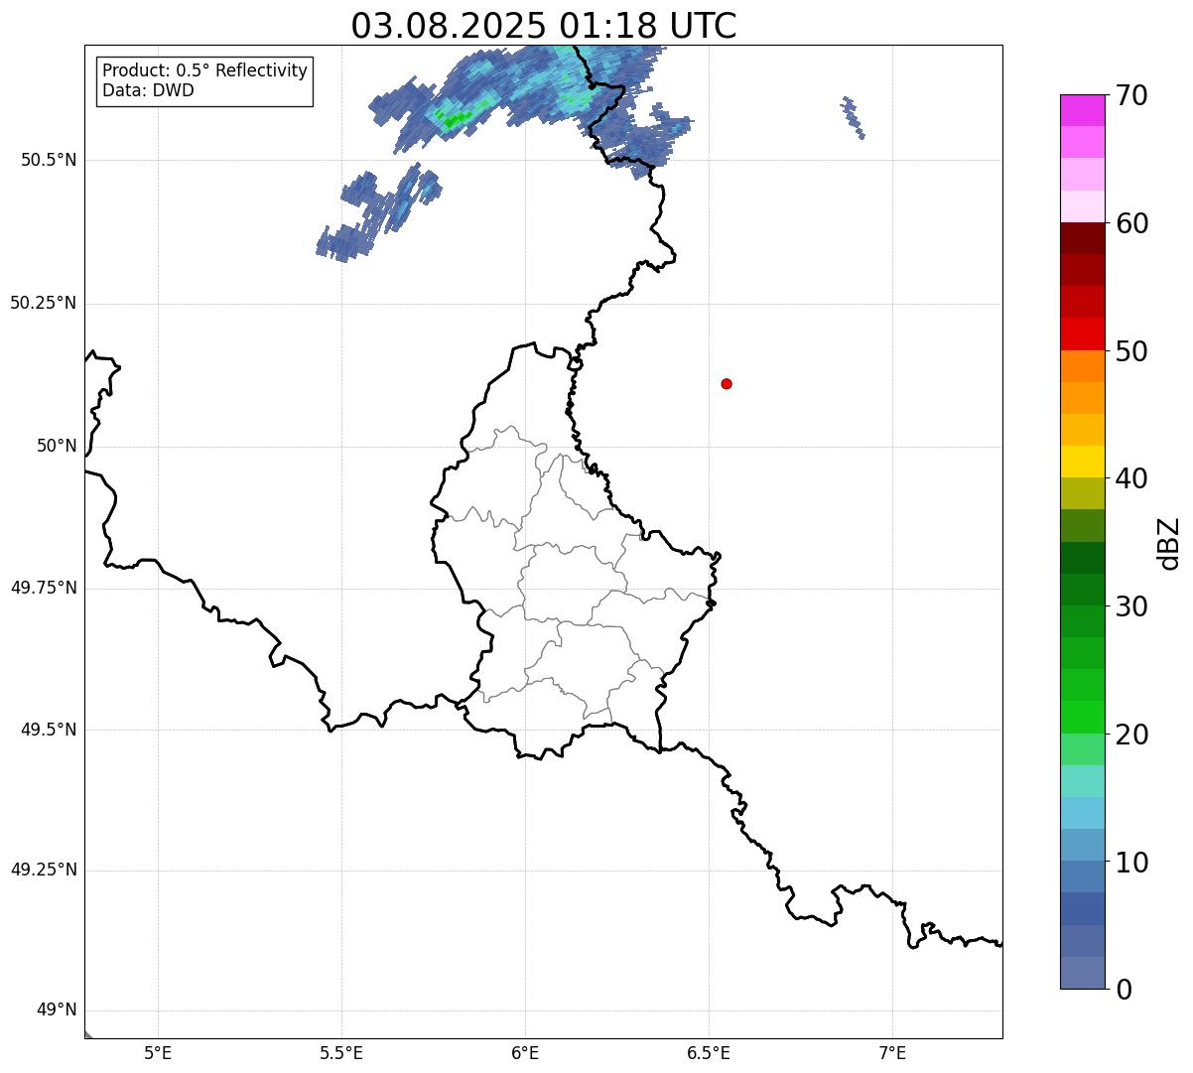Click the magenta swatch at colorbar top

(1083, 110)
